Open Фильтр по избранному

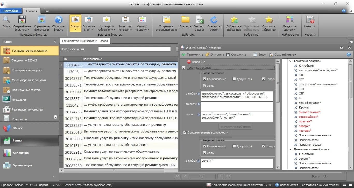pyautogui.click(x=107, y=23)
